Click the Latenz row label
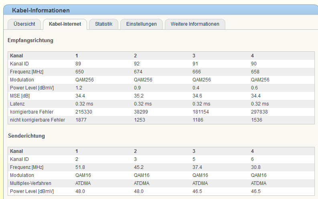The height and width of the screenshot is (199, 318). (18, 104)
